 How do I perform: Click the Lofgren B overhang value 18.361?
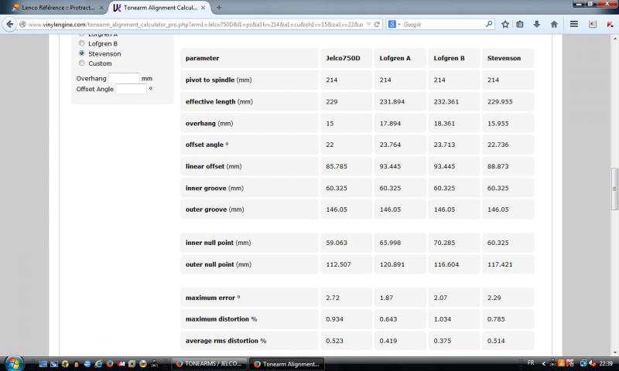[444, 124]
